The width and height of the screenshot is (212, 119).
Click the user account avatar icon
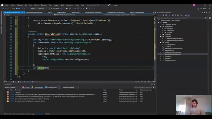coord(194,5)
